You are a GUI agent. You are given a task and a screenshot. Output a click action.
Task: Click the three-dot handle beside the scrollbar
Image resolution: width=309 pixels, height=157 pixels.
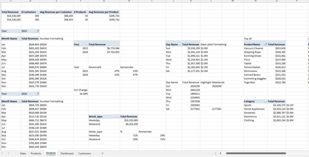pos(216,153)
